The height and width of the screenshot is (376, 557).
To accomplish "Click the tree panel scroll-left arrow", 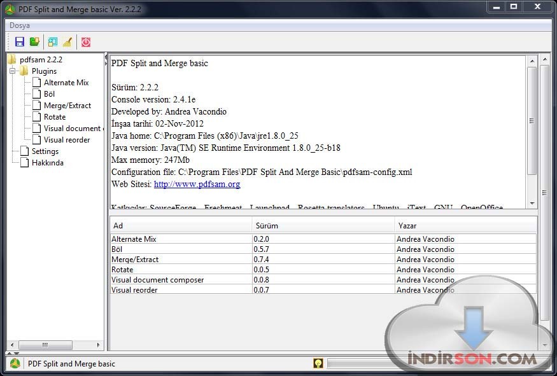I will (12, 345).
